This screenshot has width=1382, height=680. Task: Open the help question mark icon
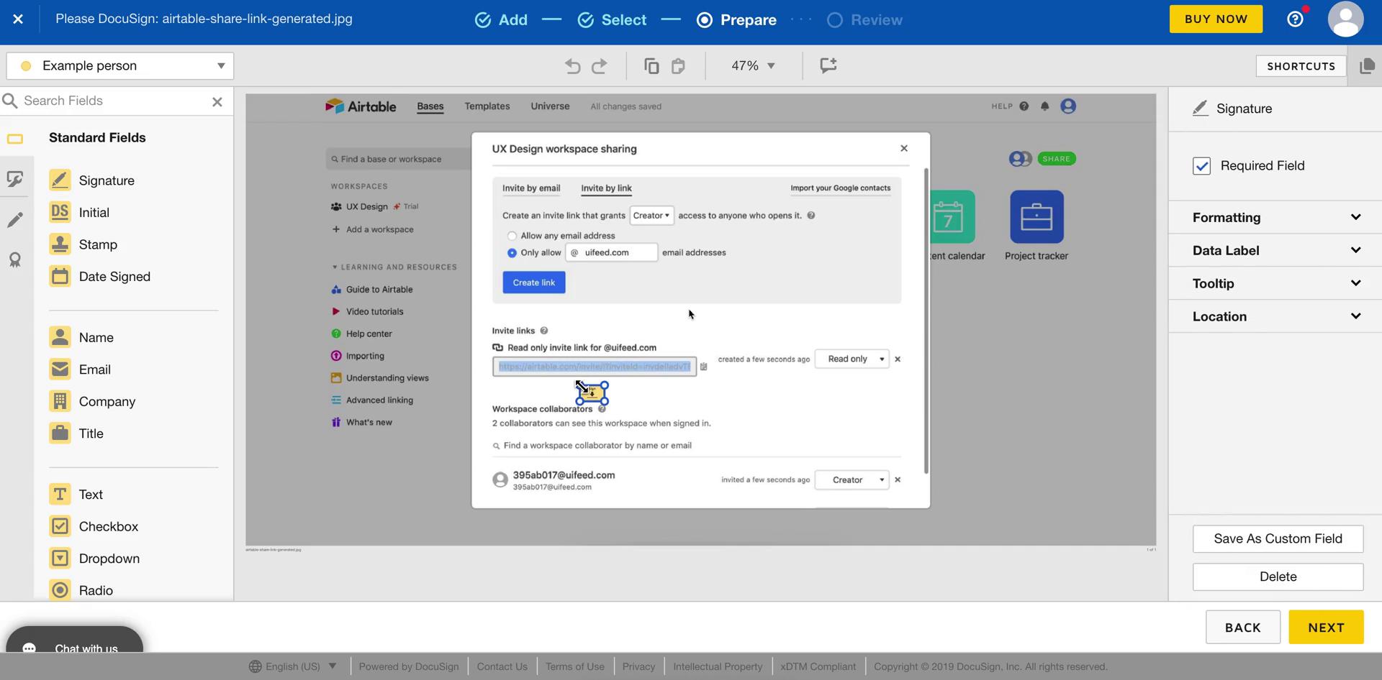1295,19
